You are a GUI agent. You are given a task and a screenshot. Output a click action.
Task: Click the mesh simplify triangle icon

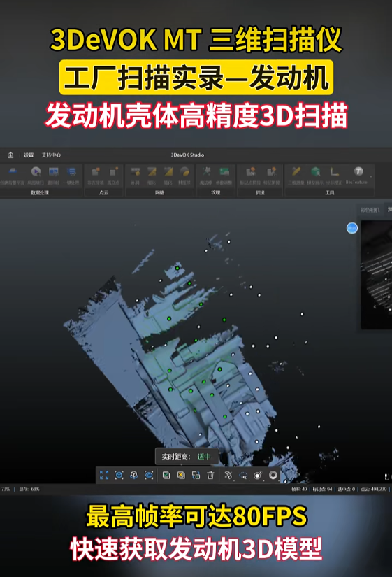(x=168, y=172)
